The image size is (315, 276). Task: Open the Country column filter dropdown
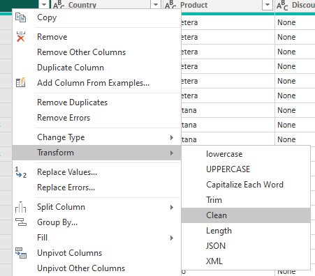(156, 5)
